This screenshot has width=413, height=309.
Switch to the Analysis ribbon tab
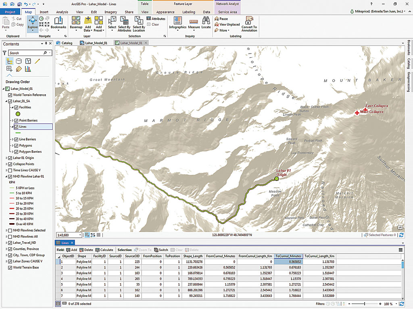click(x=62, y=12)
